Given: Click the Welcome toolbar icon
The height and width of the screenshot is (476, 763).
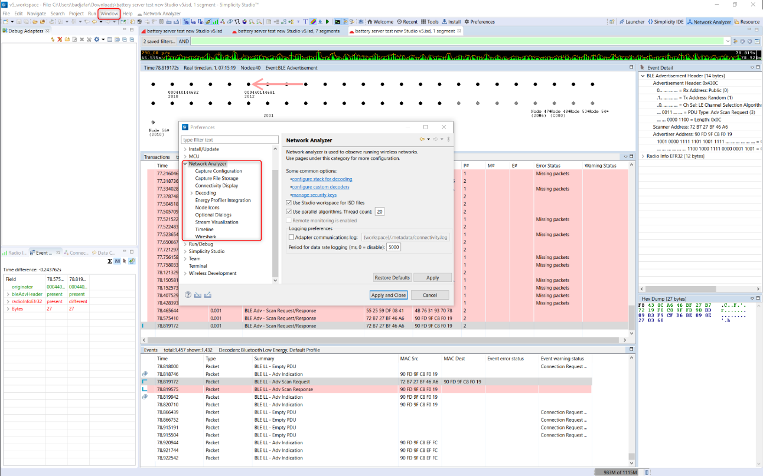Looking at the screenshot, I should (380, 21).
